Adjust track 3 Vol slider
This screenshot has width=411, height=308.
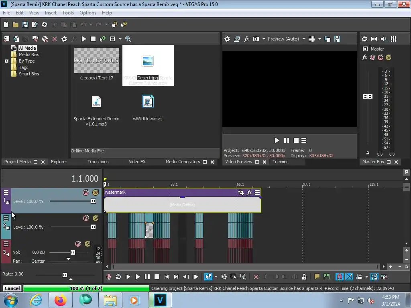(x=73, y=253)
